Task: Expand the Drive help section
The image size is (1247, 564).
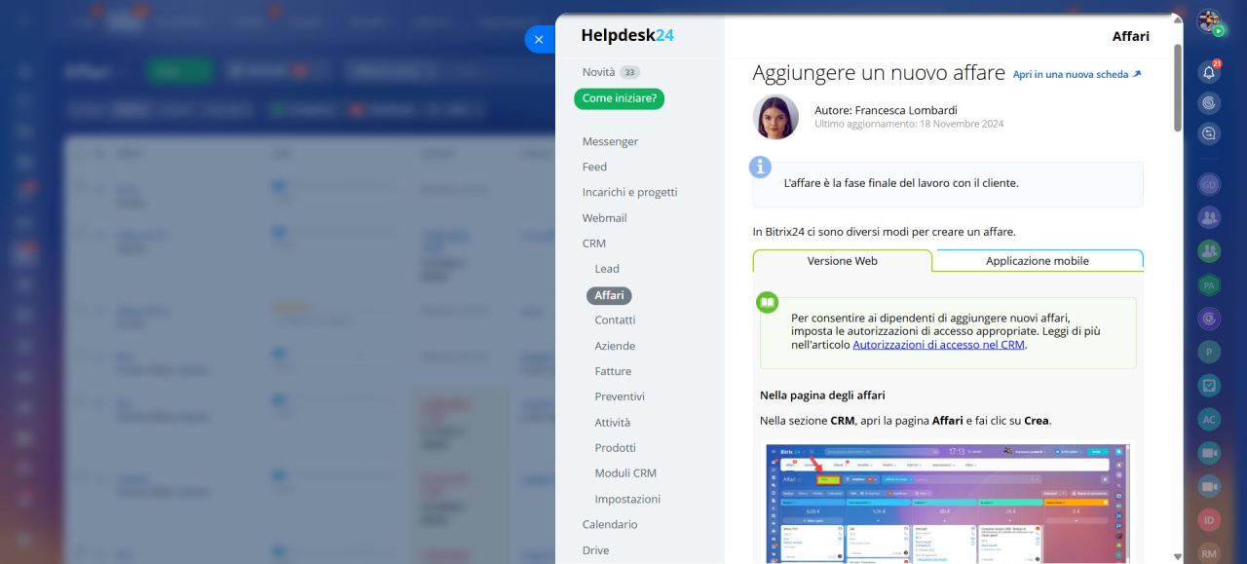Action: coord(595,550)
